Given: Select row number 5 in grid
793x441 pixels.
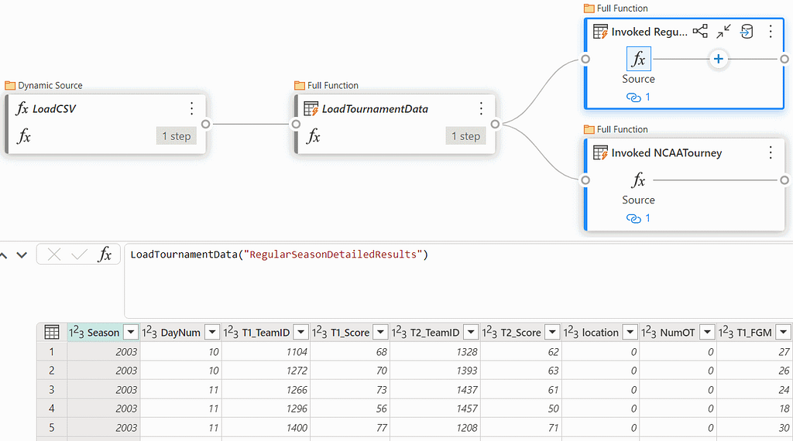Looking at the screenshot, I should pos(52,427).
